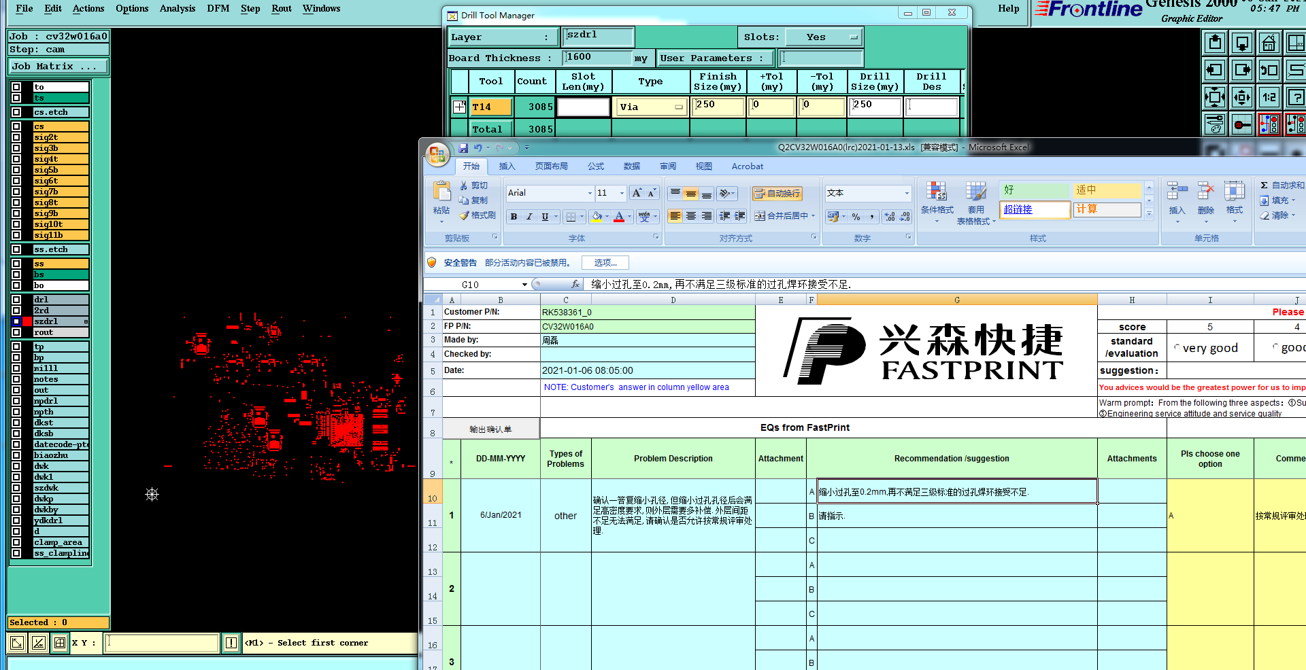
Task: Click the 选项... button in security warning
Action: point(605,262)
